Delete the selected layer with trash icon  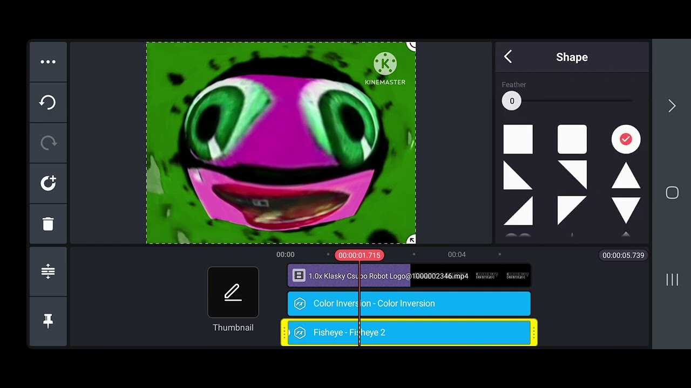pyautogui.click(x=48, y=224)
